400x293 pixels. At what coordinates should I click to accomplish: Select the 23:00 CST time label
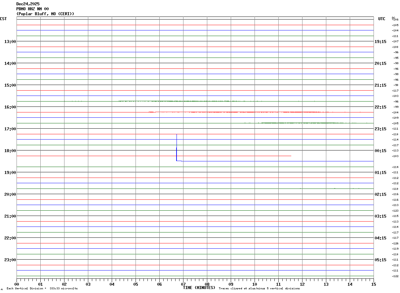pyautogui.click(x=10, y=260)
